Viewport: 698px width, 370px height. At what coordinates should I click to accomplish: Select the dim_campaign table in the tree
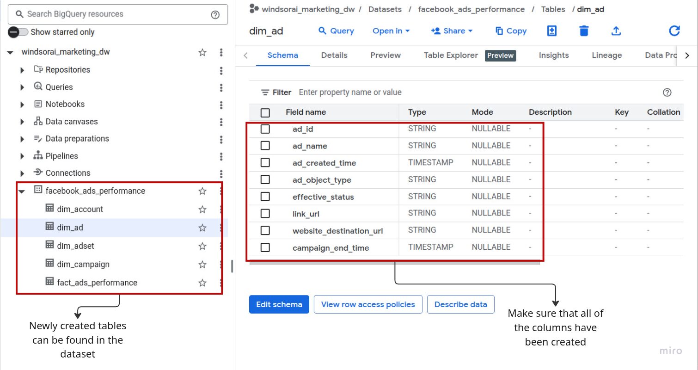click(x=83, y=265)
